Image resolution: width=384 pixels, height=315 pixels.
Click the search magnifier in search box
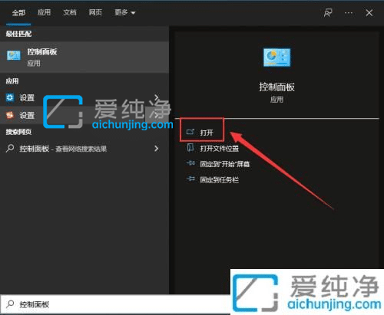[10, 304]
